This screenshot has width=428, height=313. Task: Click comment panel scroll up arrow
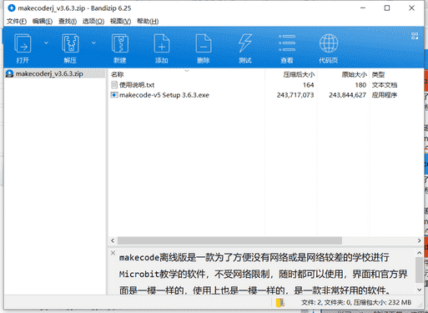point(420,253)
